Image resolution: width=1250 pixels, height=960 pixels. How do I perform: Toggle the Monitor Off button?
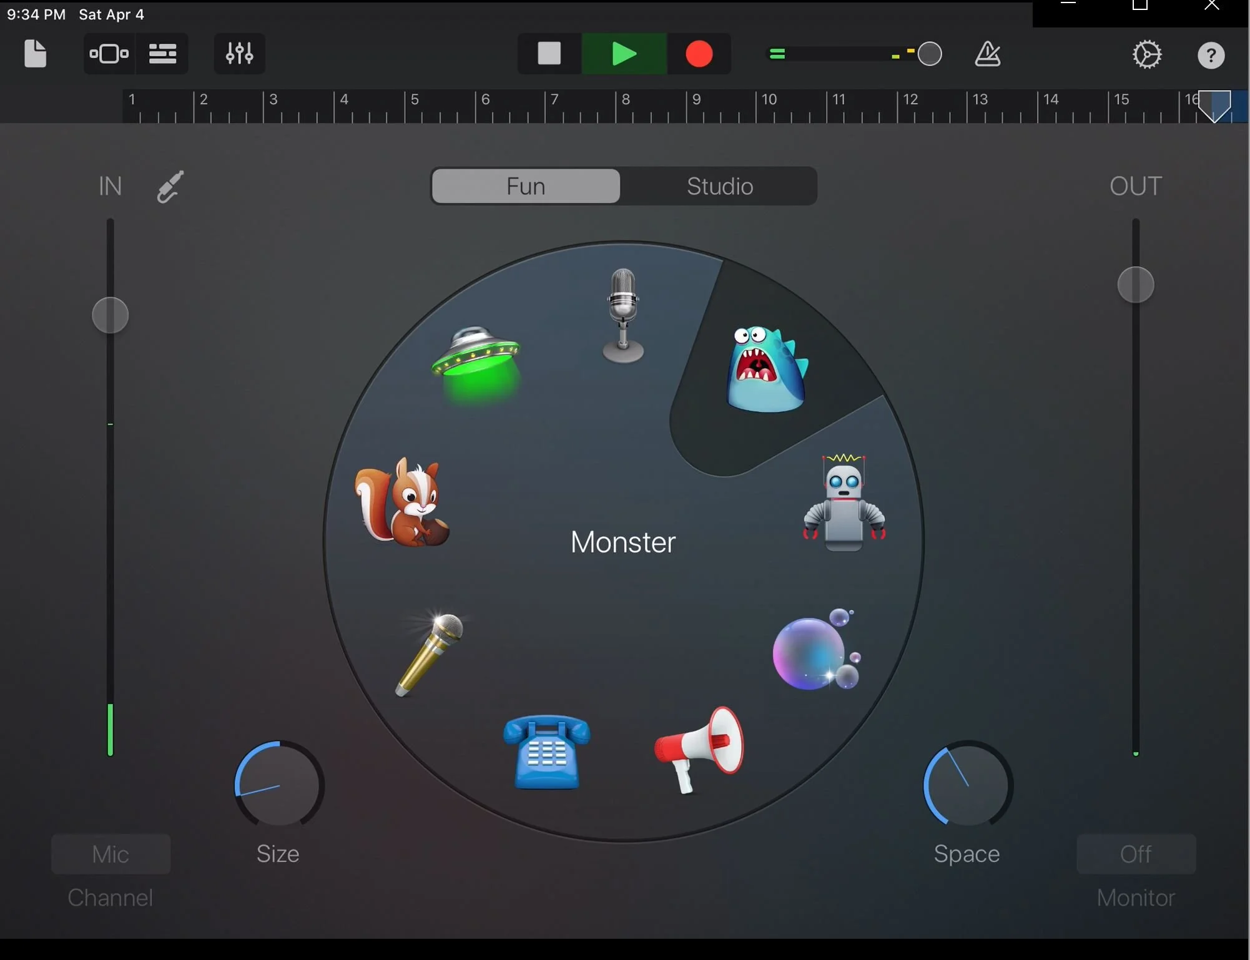(1135, 854)
